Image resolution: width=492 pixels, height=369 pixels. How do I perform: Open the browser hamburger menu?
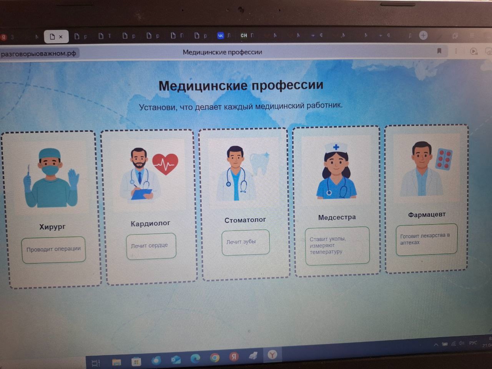coord(472,35)
